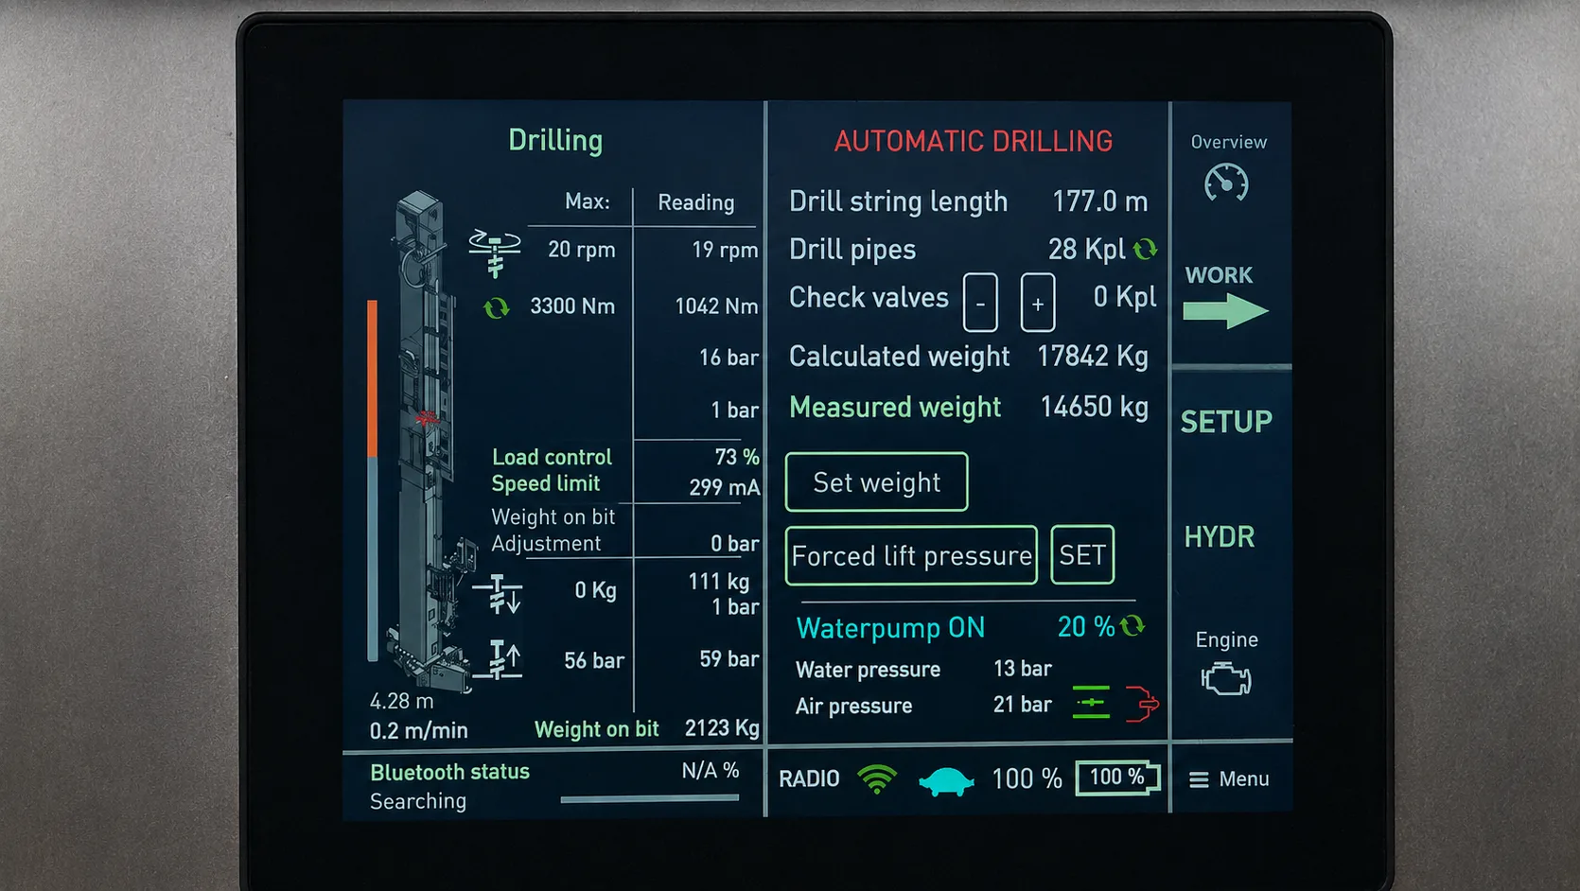Tap the turtle slow-mode icon

946,782
